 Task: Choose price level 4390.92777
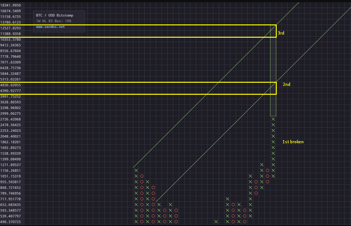click(x=10, y=91)
